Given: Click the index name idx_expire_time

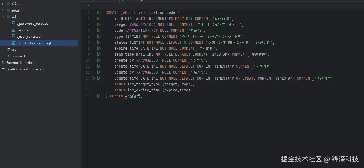Looking at the screenshot, I should (144, 90).
